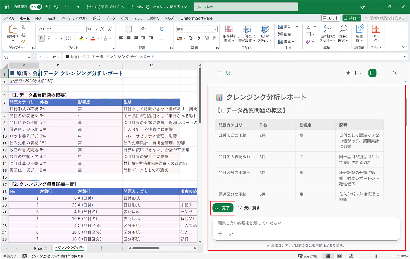The width and height of the screenshot is (410, 259).
Task: Click the Add-ins (アドイン) icon
Action: tap(376, 34)
